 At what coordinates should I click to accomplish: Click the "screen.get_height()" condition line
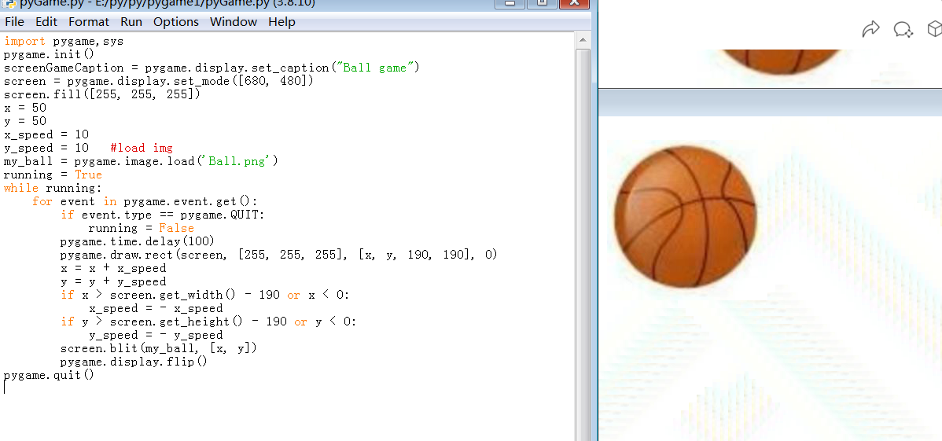click(208, 322)
